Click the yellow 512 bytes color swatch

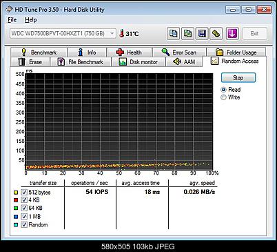tap(16, 193)
